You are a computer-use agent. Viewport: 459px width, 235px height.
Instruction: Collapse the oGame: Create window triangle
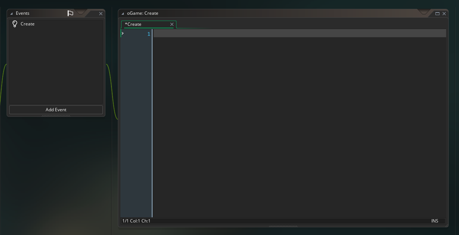pyautogui.click(x=123, y=14)
